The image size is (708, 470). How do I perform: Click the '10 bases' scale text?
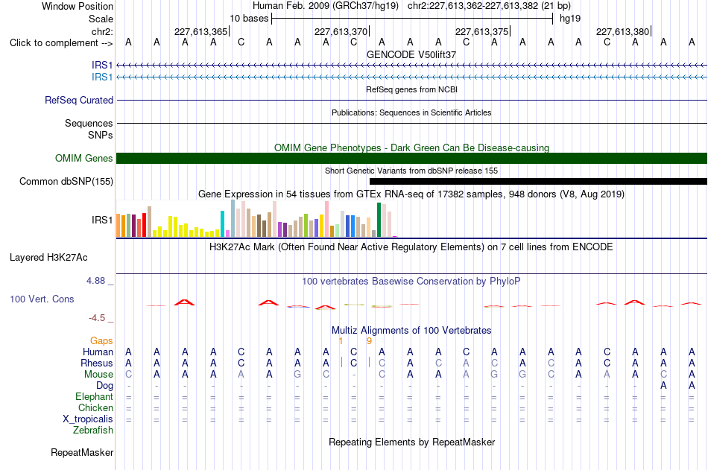(x=249, y=19)
